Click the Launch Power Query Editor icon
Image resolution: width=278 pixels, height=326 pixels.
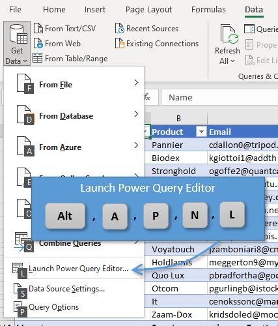tap(20, 271)
